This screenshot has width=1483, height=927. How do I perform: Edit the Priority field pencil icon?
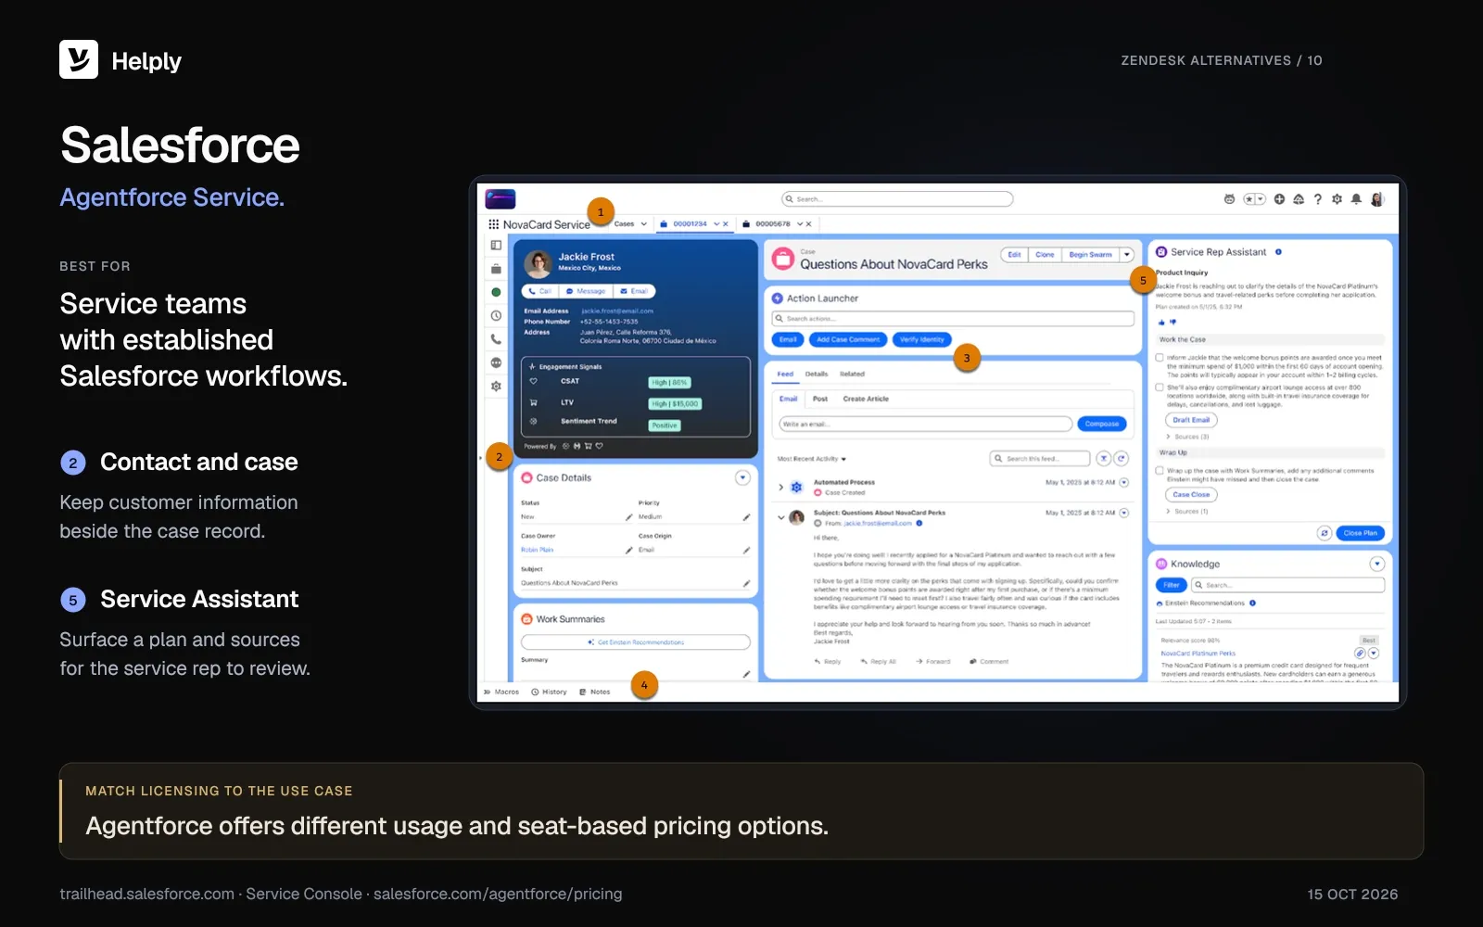tap(746, 517)
